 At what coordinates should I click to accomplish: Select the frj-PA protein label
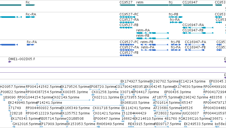pyautogui.click(x=176, y=47)
